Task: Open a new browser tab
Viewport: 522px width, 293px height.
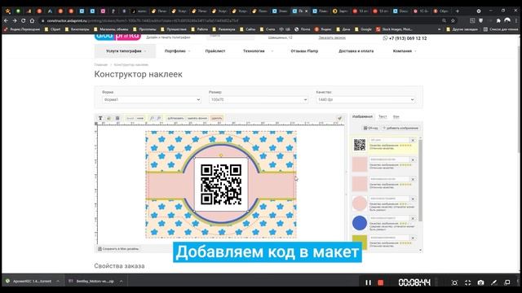Action: 458,11
